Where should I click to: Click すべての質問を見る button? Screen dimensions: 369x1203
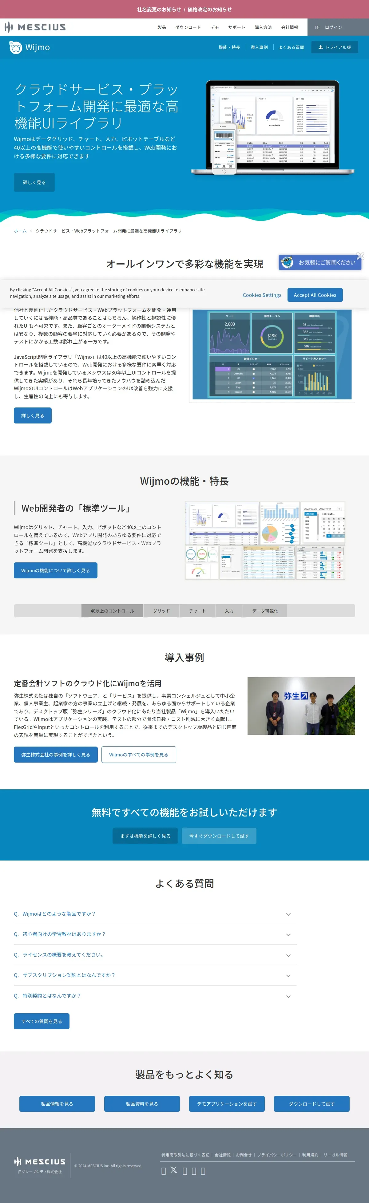pos(42,1021)
